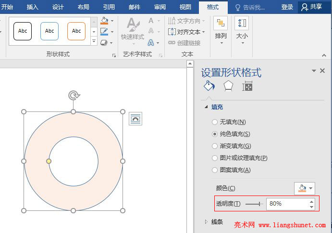332x233 pixels.
Task: Switch to the 开始 tab
Action: (7, 7)
